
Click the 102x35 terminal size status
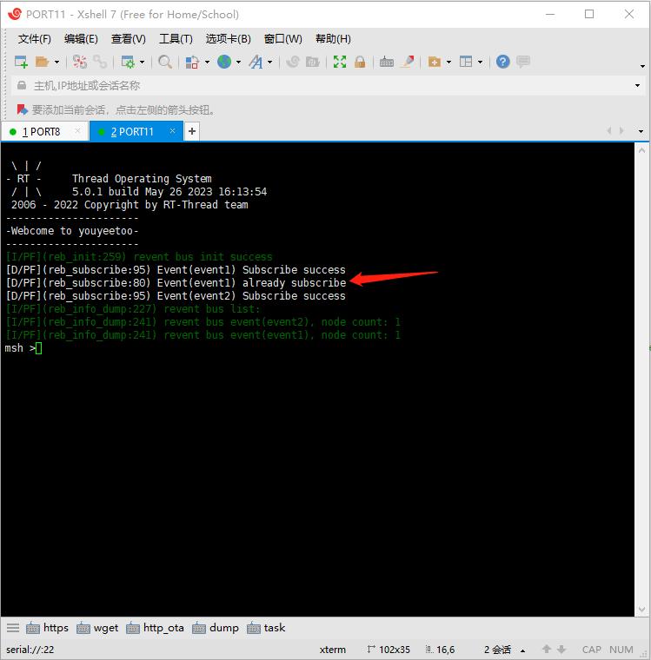[395, 650]
